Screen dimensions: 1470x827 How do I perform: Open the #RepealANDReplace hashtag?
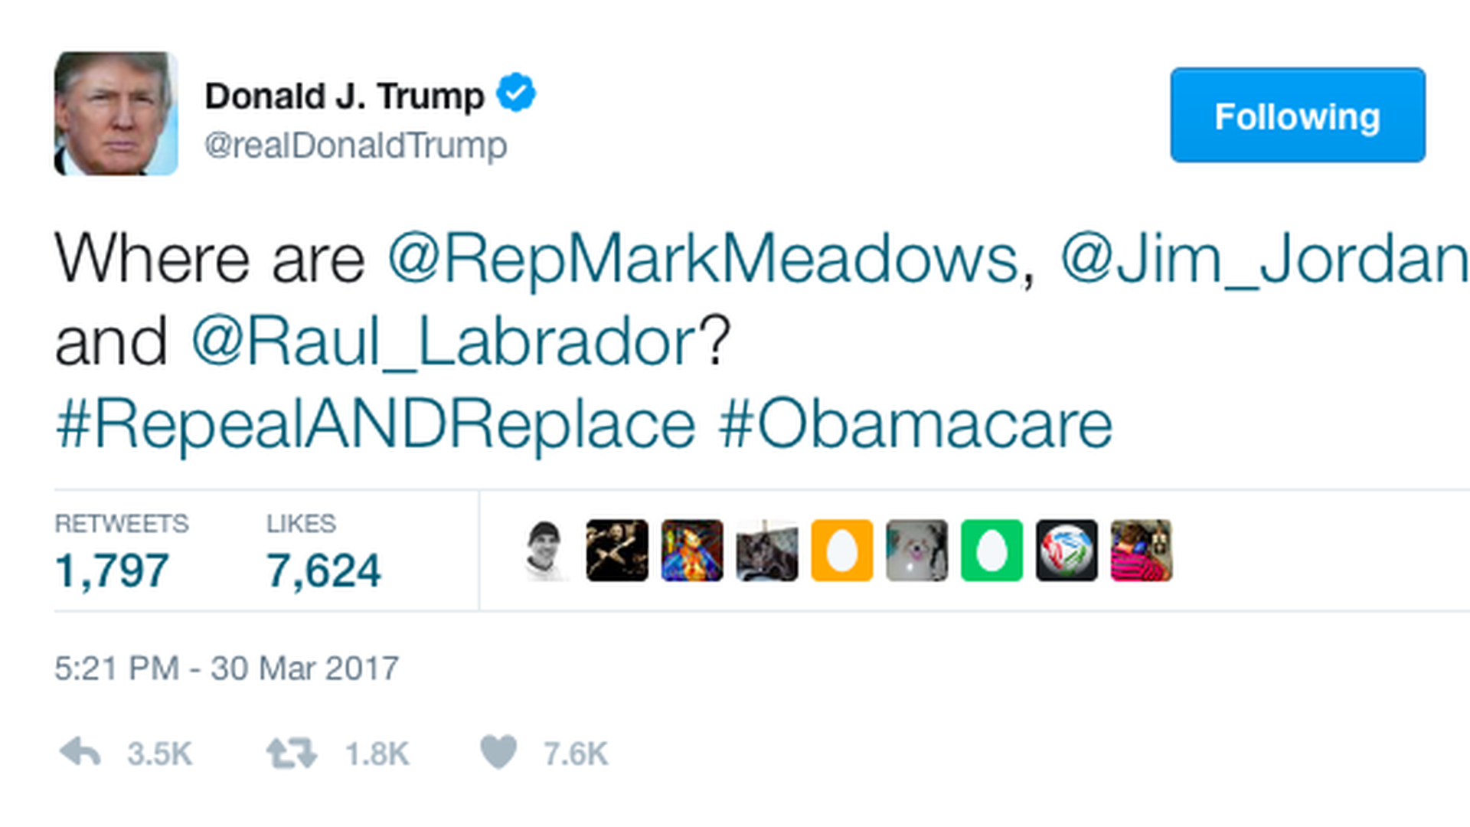(x=375, y=424)
